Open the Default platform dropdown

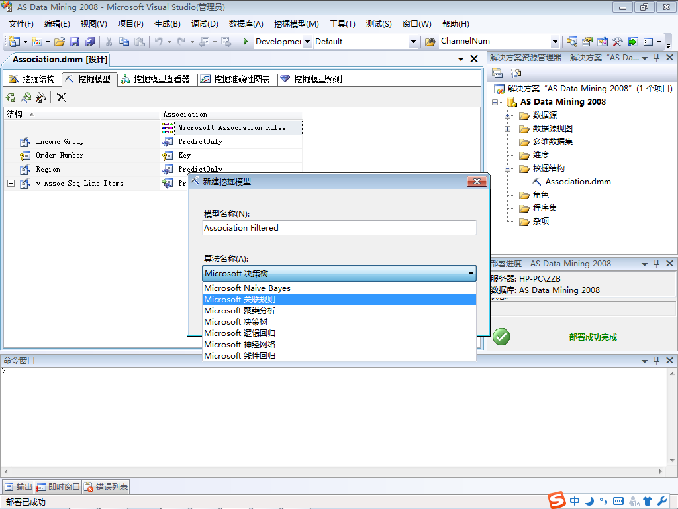[413, 42]
